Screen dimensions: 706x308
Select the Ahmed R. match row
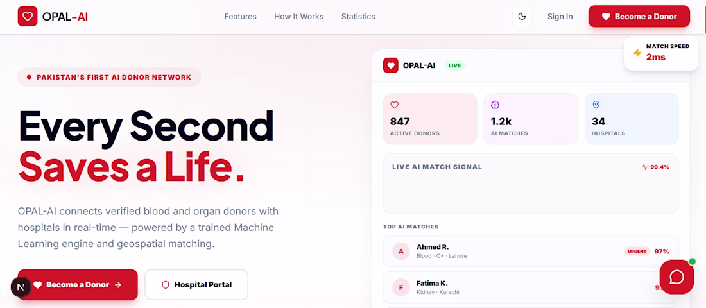tap(530, 252)
